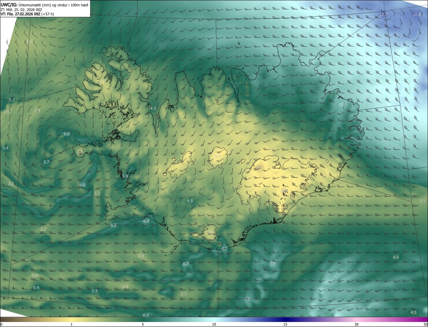Click the map value "4.6"
Screen dimensions: 428x327
396,257
